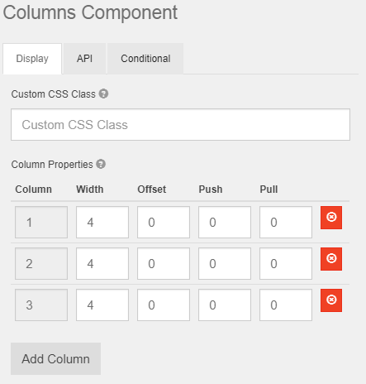The width and height of the screenshot is (366, 384).
Task: Select the Width field of column 2
Action: coord(102,263)
